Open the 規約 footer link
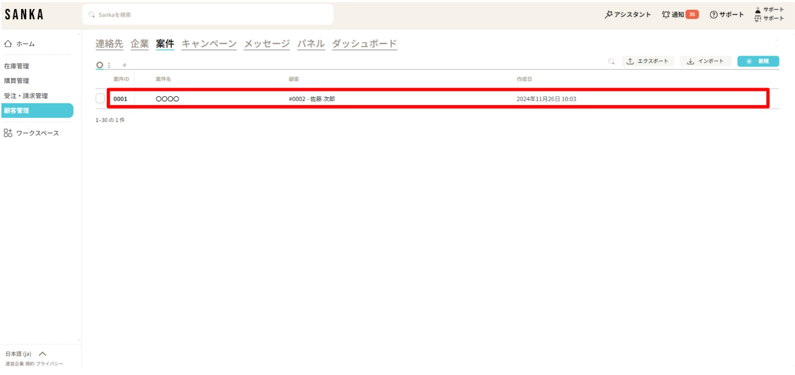This screenshot has width=795, height=375. pos(30,364)
